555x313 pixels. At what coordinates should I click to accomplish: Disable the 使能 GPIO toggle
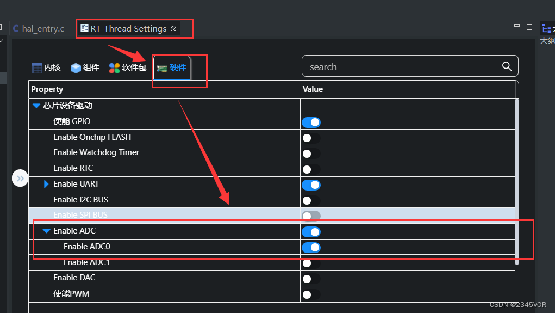(311, 122)
